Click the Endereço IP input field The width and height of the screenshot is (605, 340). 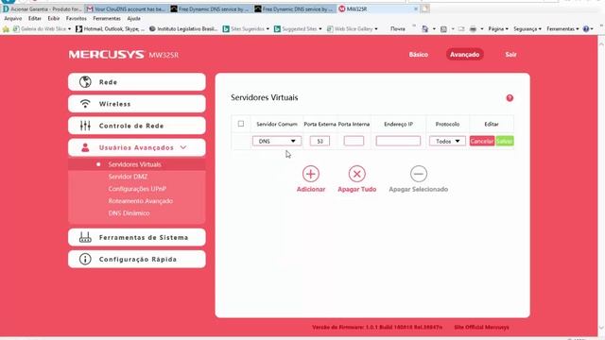(x=398, y=141)
